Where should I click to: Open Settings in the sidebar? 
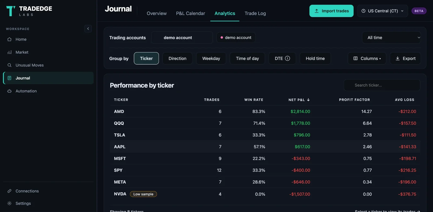coord(48,203)
